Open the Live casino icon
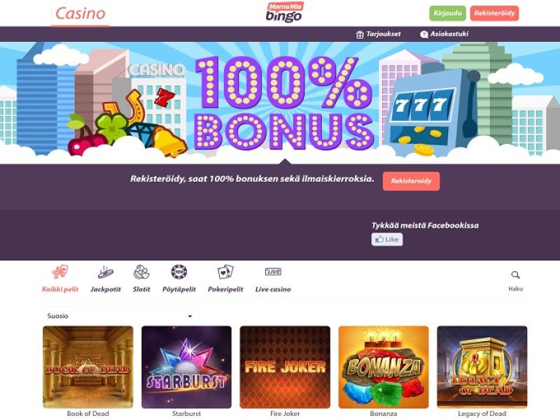Viewport: 560px width, 420px height. coord(273,272)
